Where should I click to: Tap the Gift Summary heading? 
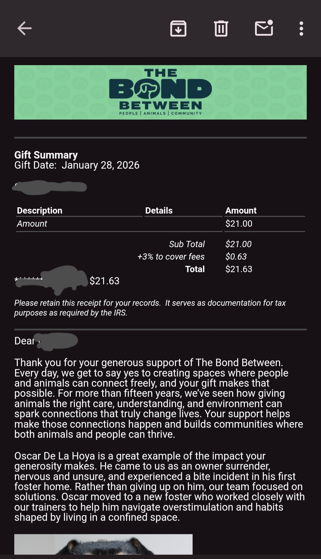(46, 155)
